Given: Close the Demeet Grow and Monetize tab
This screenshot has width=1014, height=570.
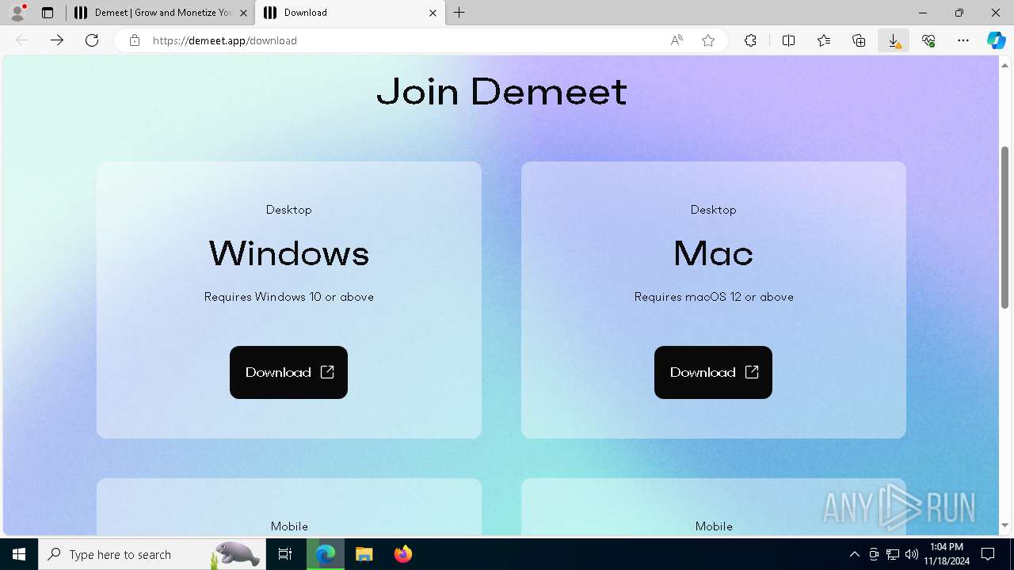Looking at the screenshot, I should (243, 13).
